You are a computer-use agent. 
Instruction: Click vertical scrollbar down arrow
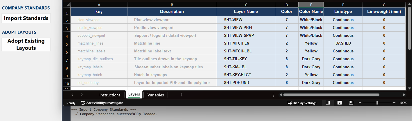pos(410,88)
